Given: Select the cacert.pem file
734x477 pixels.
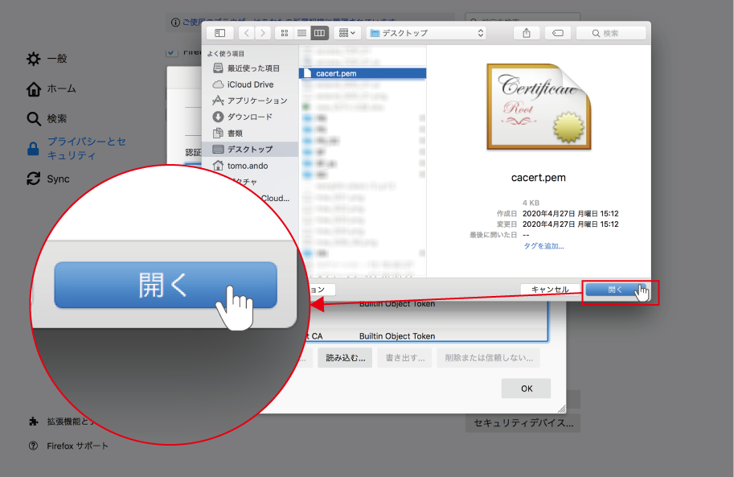Looking at the screenshot, I should [363, 73].
